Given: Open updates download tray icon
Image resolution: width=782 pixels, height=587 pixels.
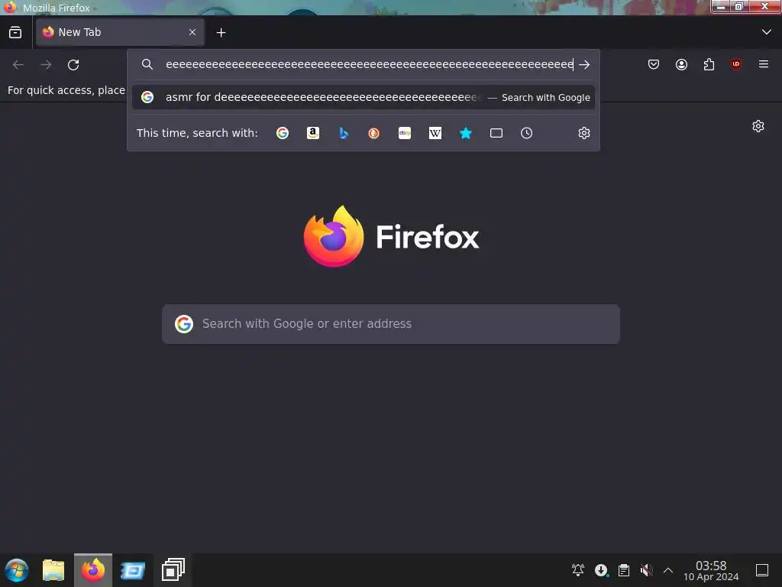Looking at the screenshot, I should (x=602, y=570).
